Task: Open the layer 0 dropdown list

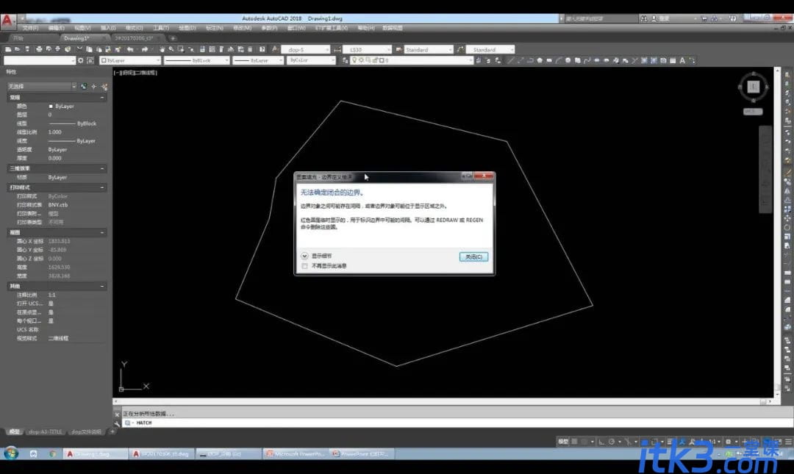Action: (x=412, y=60)
